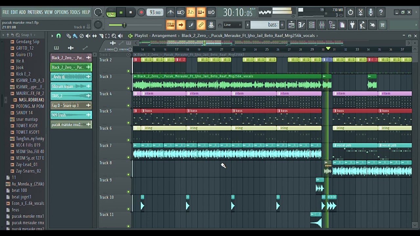Viewport: 420px width, 236px height.
Task: Select the Delete tool in playlist toolbar
Action: click(82, 36)
